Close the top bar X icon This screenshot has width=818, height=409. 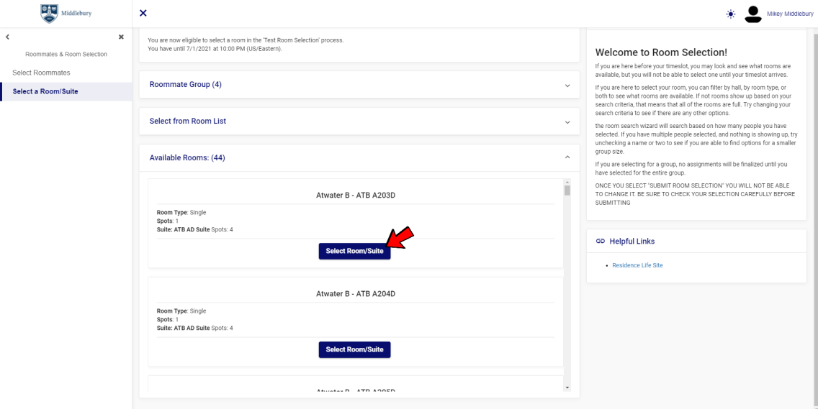point(143,13)
